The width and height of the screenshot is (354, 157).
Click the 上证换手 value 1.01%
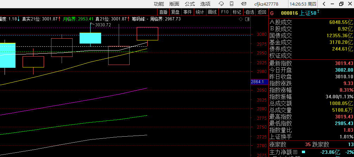click(x=346, y=137)
